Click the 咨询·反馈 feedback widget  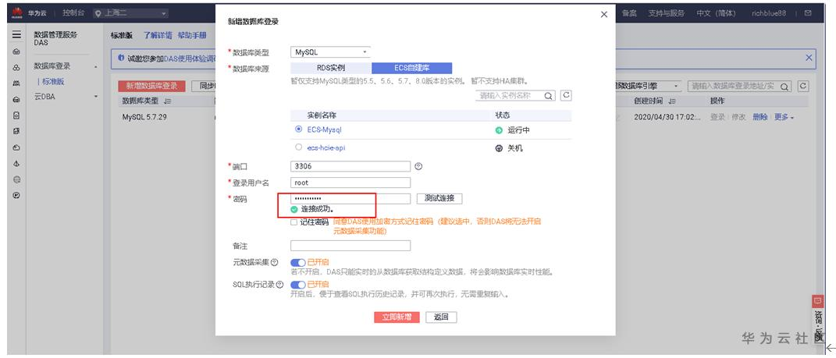pos(818,320)
